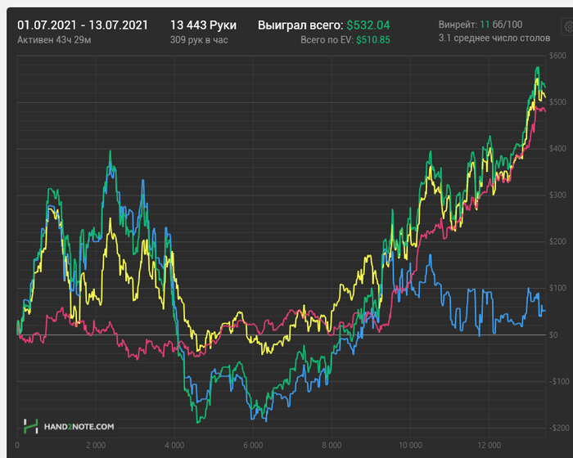This screenshot has height=458, width=573.
Task: Click the 'Винрейт: 11 бб/100' label
Action: point(481,25)
